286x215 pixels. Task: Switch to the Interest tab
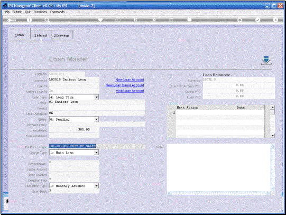point(41,35)
